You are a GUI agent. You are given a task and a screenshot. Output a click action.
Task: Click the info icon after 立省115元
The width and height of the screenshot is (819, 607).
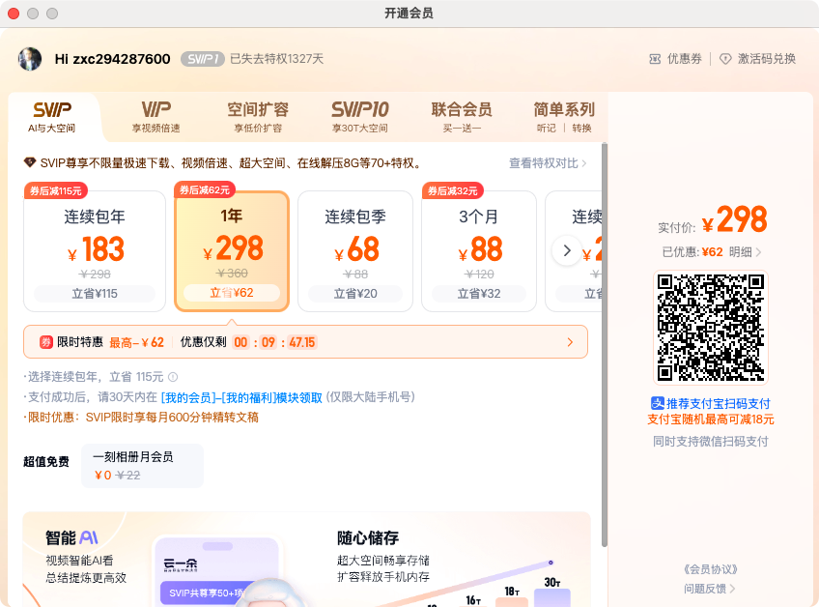pyautogui.click(x=173, y=377)
